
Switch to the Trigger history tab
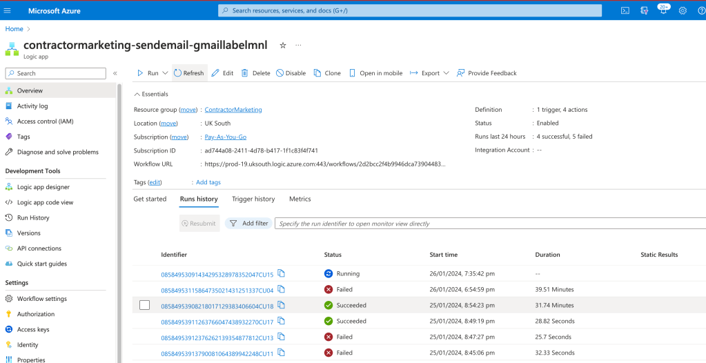(x=253, y=199)
